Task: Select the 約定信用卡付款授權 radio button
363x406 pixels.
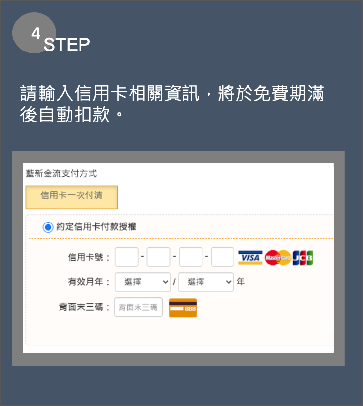Action: [x=48, y=227]
